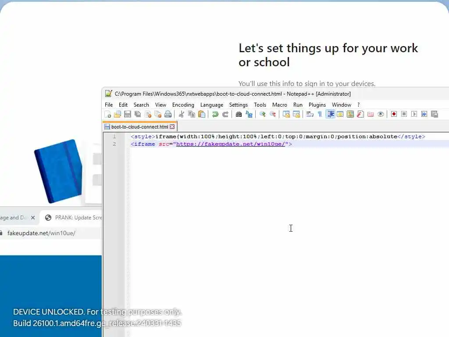
Task: Click the Stop Recording macro icon
Action: [404, 114]
